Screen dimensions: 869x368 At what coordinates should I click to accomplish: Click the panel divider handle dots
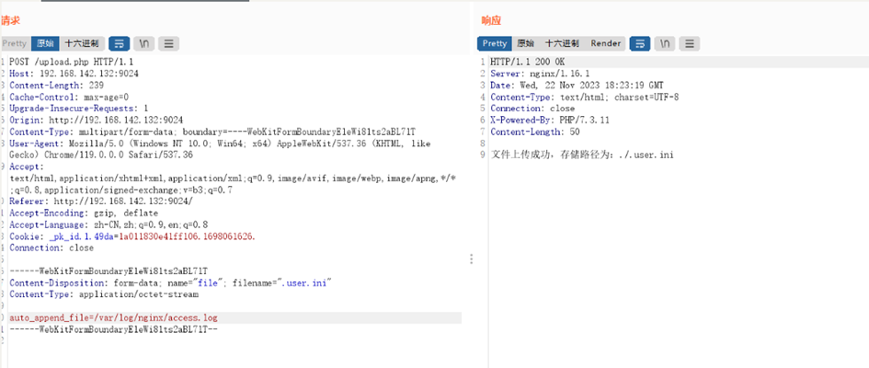click(471, 259)
